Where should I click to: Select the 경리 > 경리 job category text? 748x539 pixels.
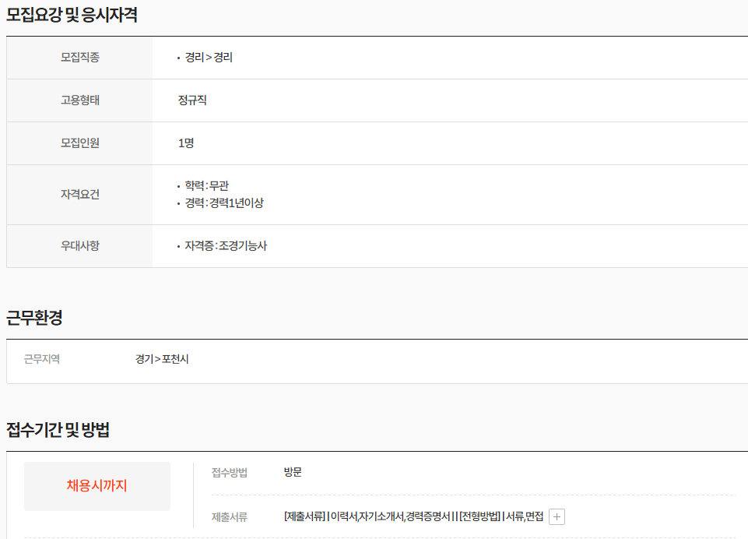209,58
